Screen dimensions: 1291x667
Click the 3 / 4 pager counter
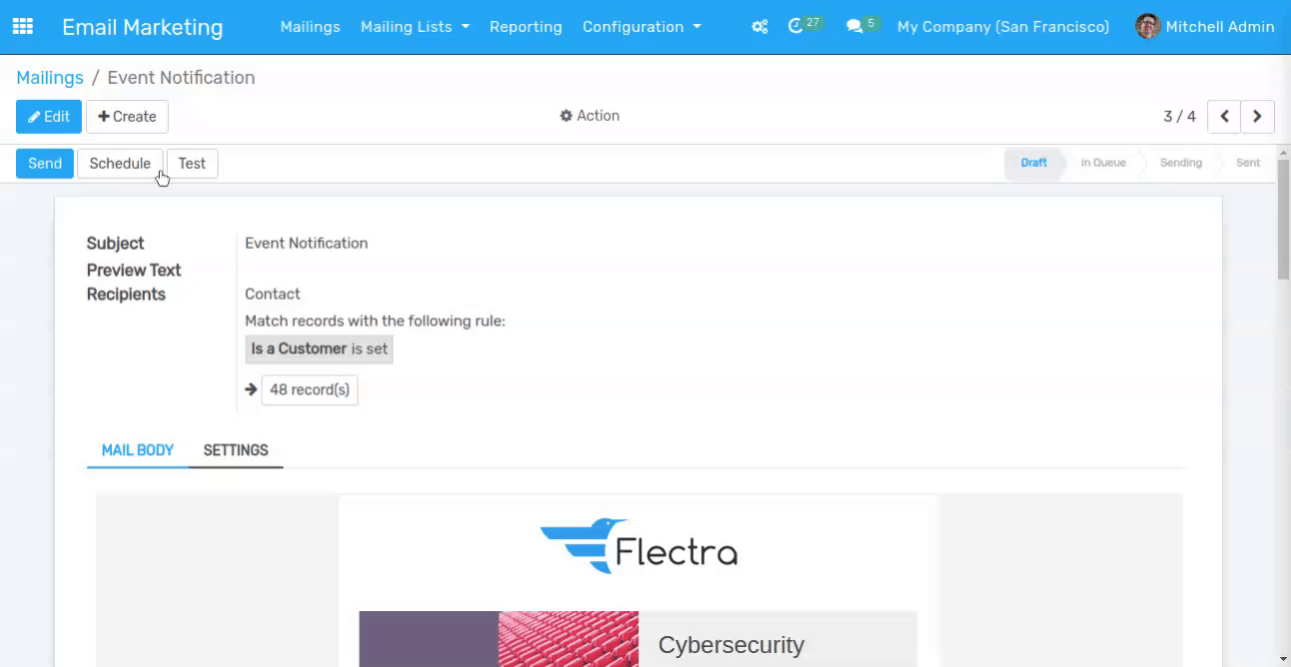(1179, 117)
